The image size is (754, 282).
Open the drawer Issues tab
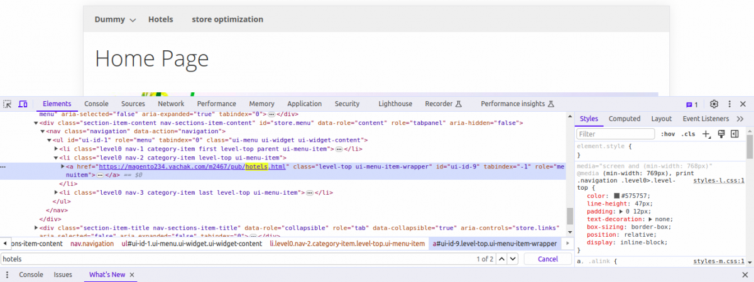(x=63, y=274)
